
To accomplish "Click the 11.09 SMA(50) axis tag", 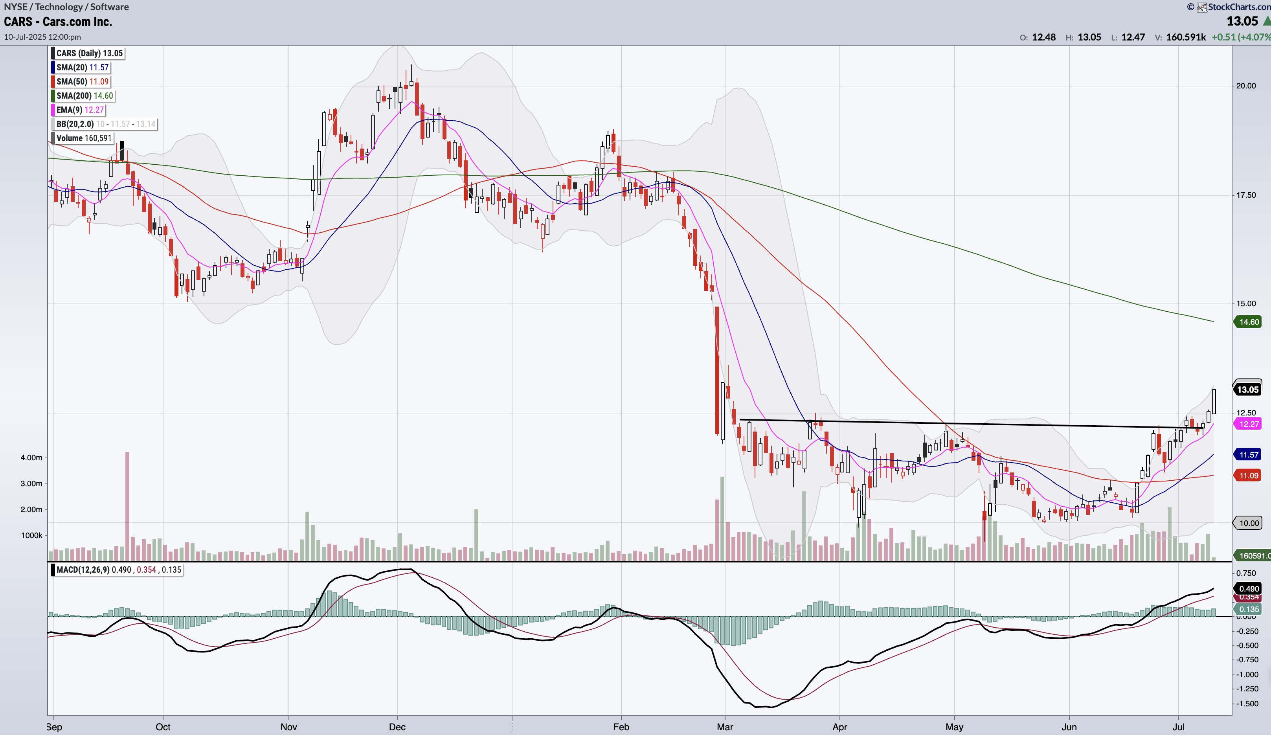I will pyautogui.click(x=1247, y=476).
